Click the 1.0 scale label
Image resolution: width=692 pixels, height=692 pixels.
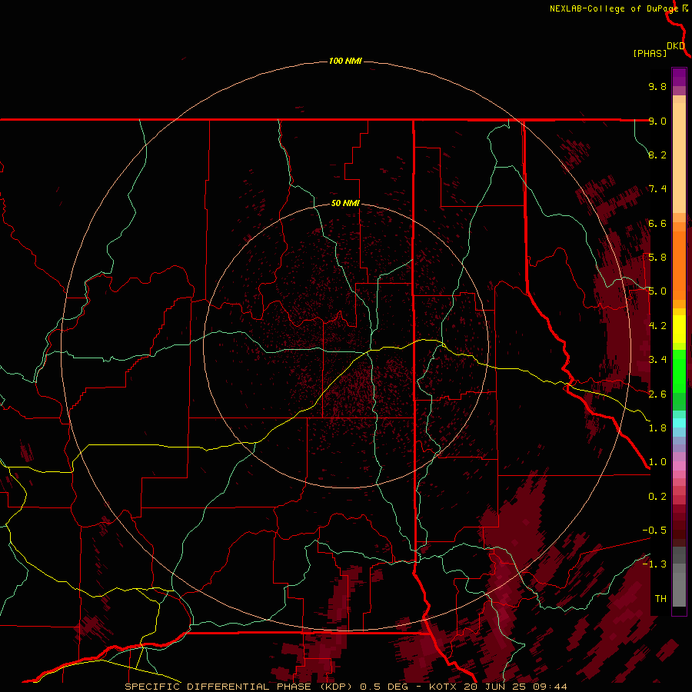(657, 462)
